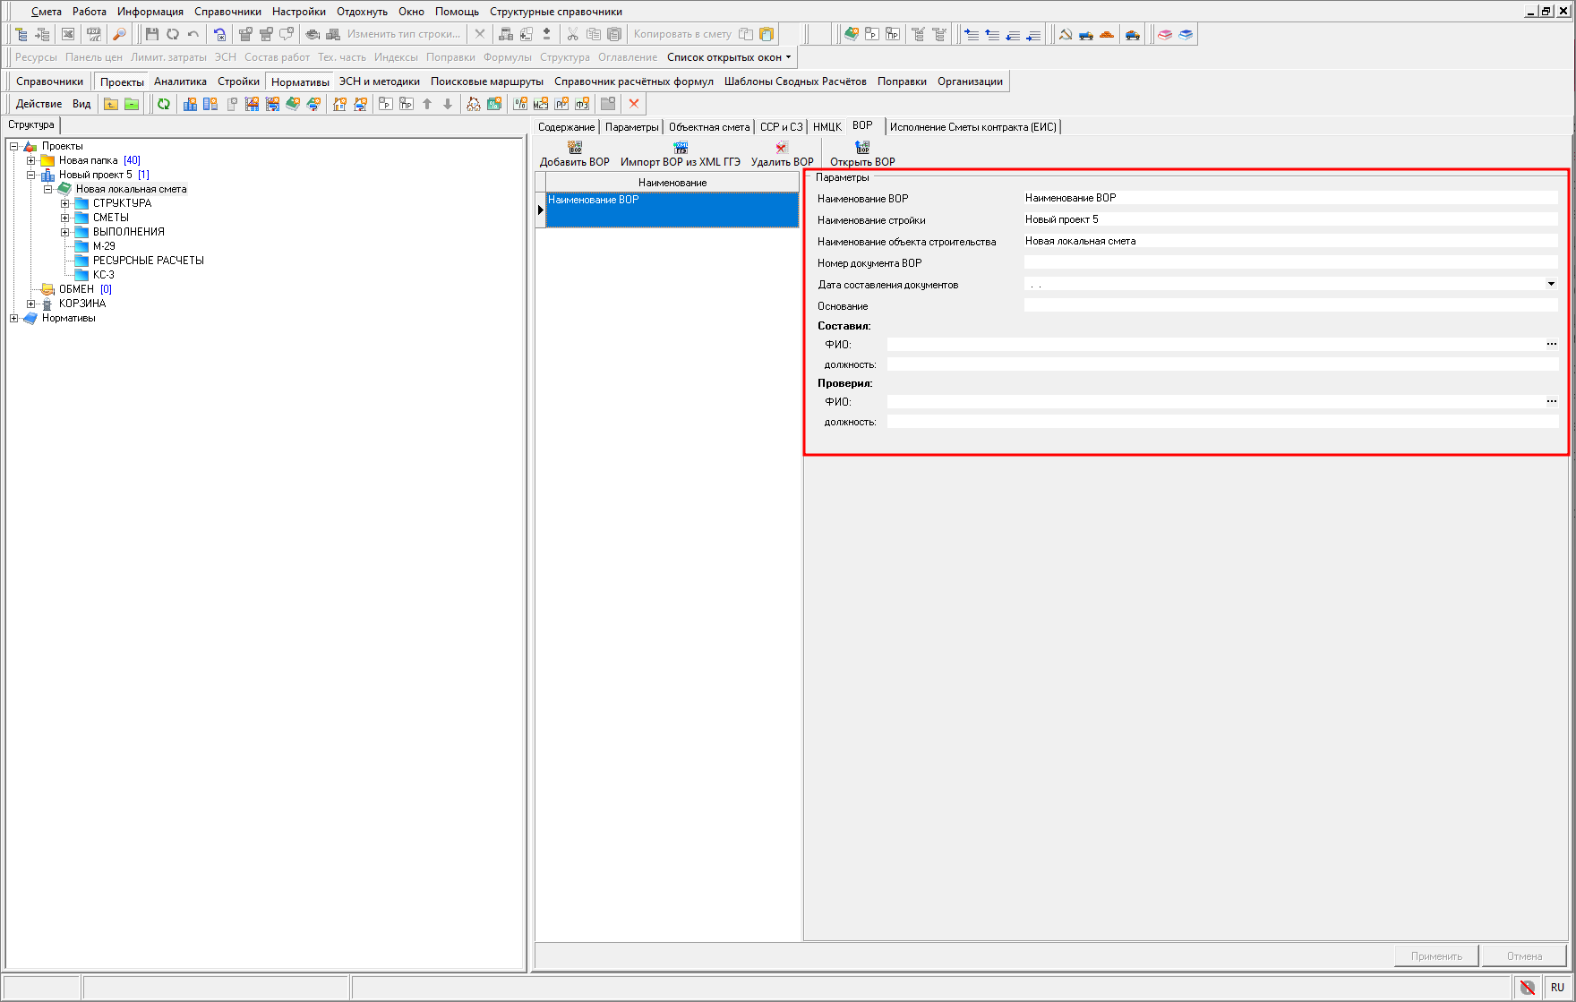Click the orange bricks materials icon
Viewport: 1576px width, 1002px height.
pyautogui.click(x=1107, y=34)
